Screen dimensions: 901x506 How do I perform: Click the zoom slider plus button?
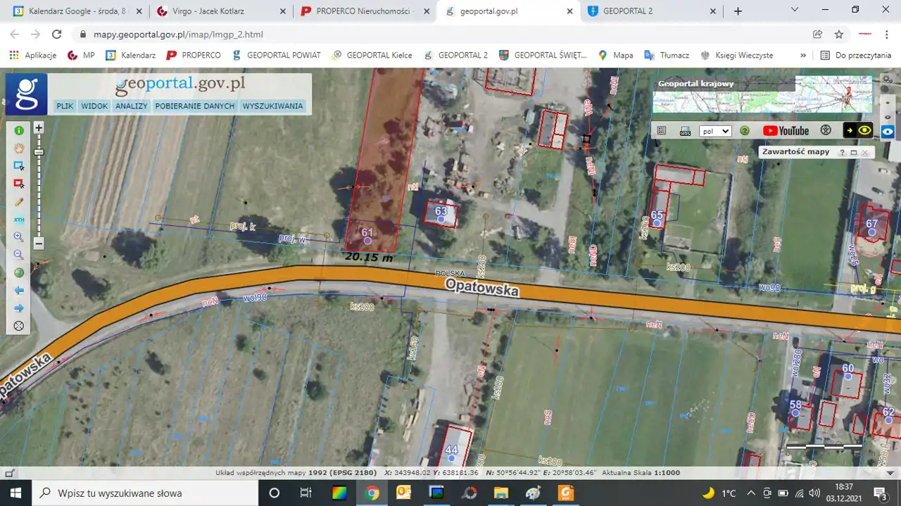[x=39, y=128]
